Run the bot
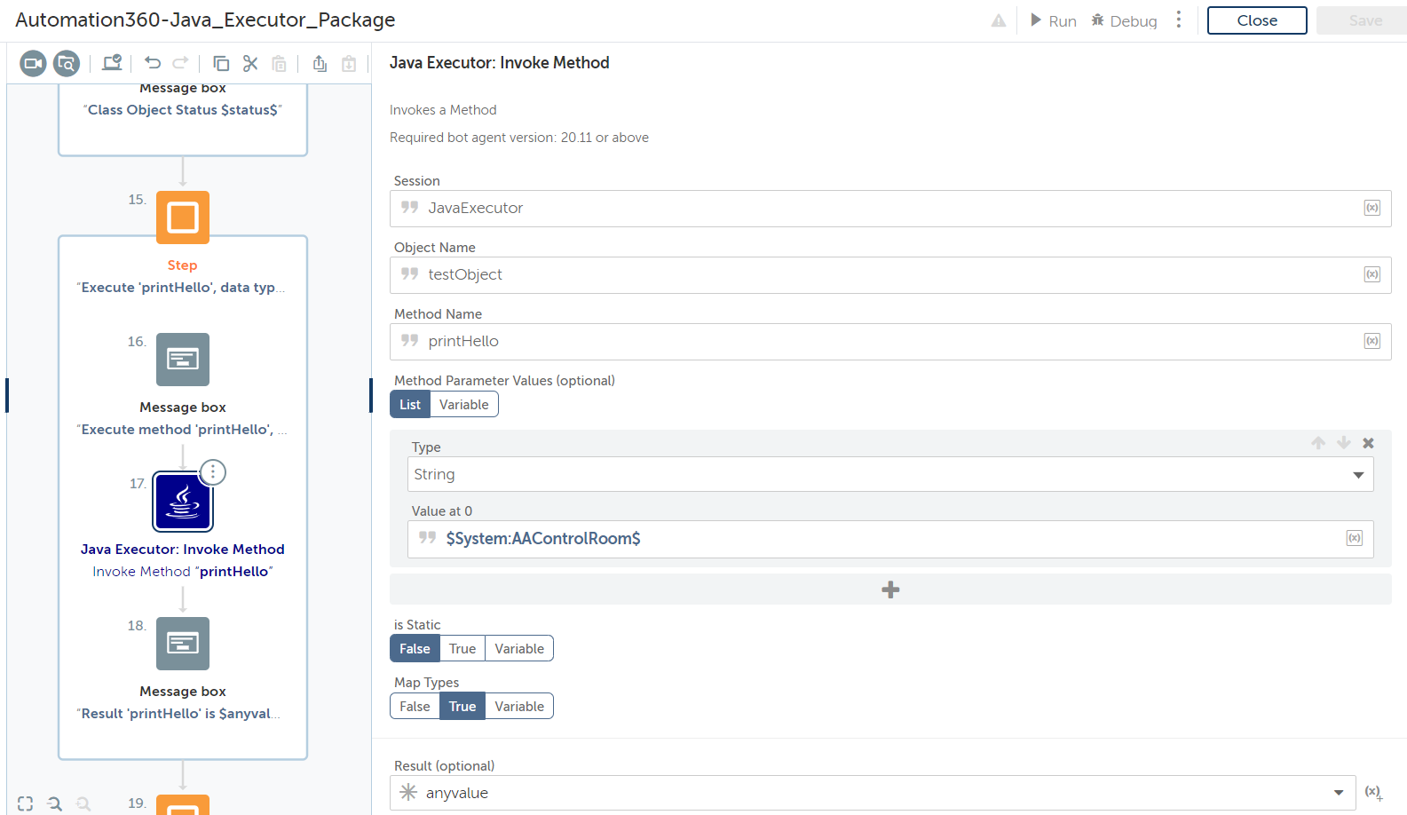The height and width of the screenshot is (815, 1407). (1053, 20)
